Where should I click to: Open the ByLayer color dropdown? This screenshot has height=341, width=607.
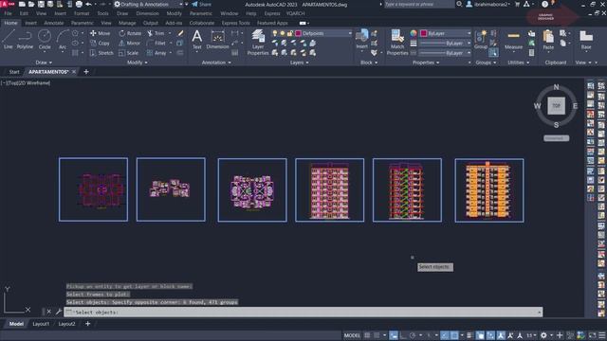coord(445,33)
